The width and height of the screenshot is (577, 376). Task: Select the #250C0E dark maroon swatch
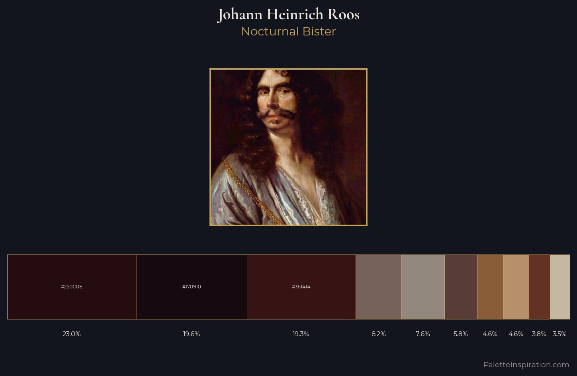[x=72, y=287]
